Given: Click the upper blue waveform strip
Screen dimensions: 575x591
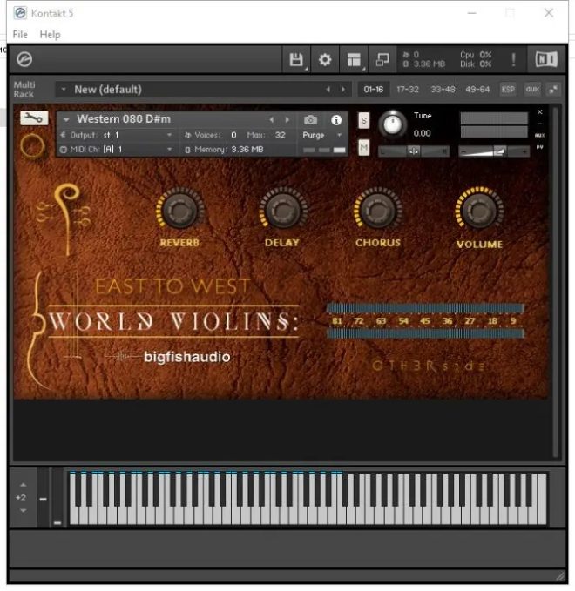Looking at the screenshot, I should click(x=425, y=308).
